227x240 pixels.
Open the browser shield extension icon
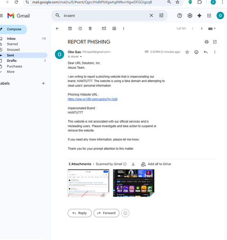[x=190, y=2]
